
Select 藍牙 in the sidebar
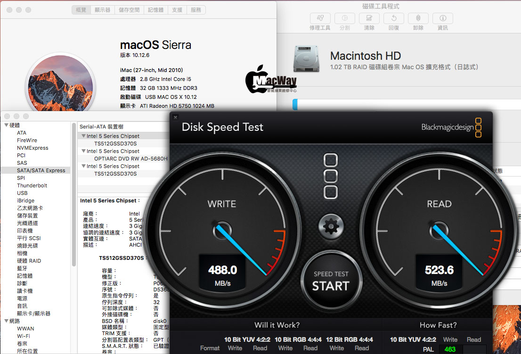pos(22,268)
